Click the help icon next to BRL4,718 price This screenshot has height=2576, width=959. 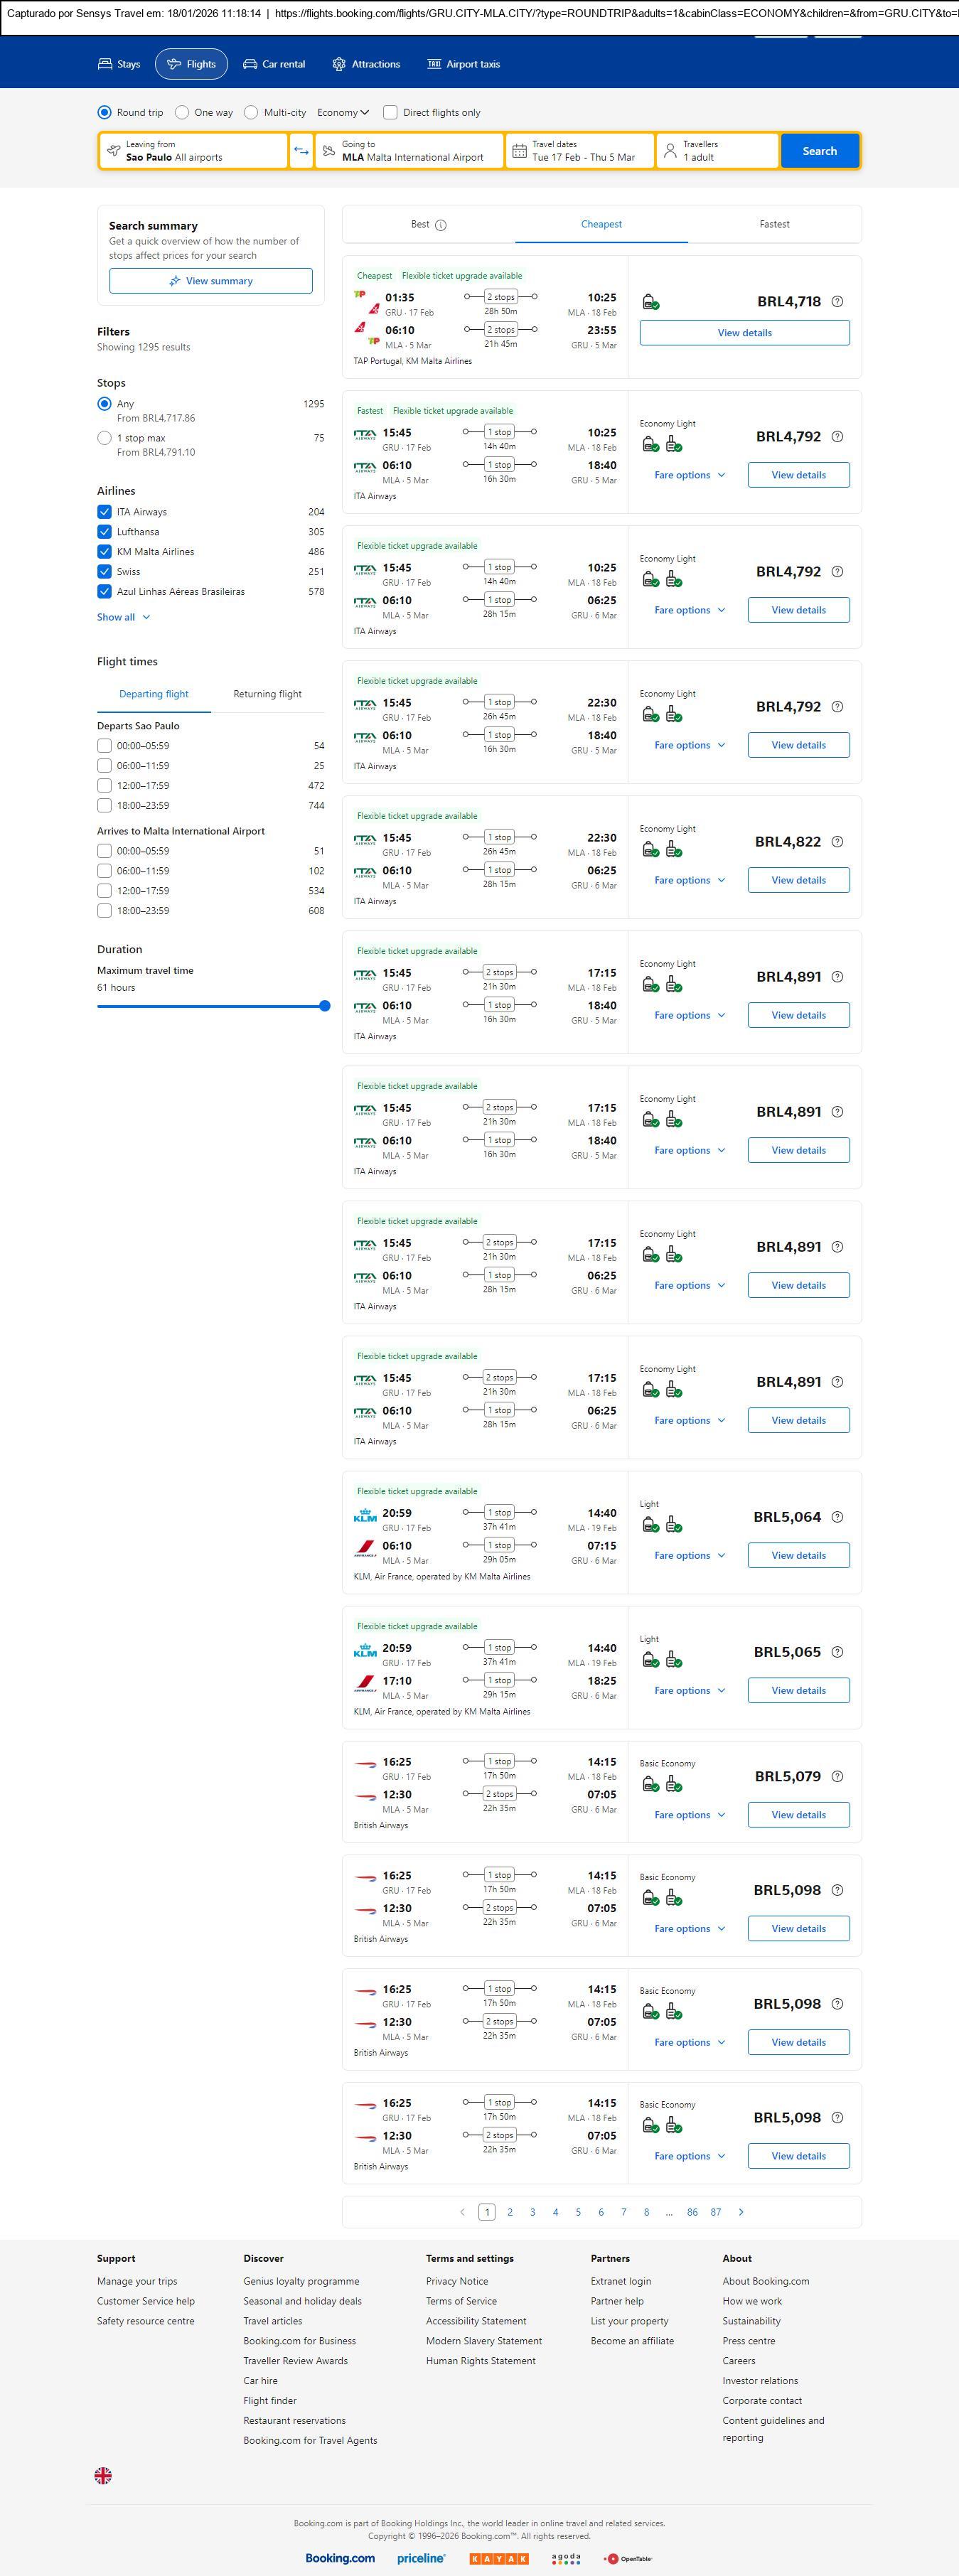pos(837,302)
